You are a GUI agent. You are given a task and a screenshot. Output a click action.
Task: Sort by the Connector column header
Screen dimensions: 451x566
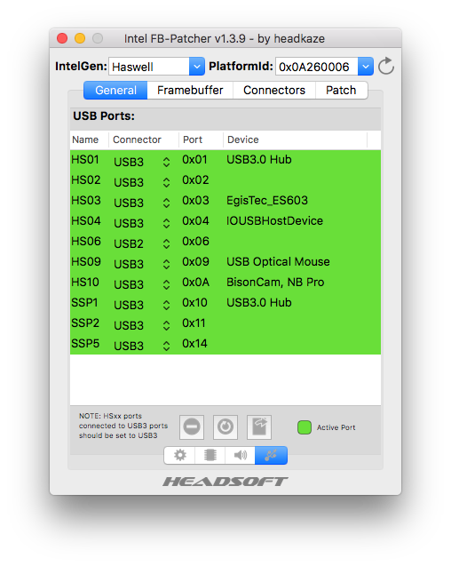coord(144,140)
